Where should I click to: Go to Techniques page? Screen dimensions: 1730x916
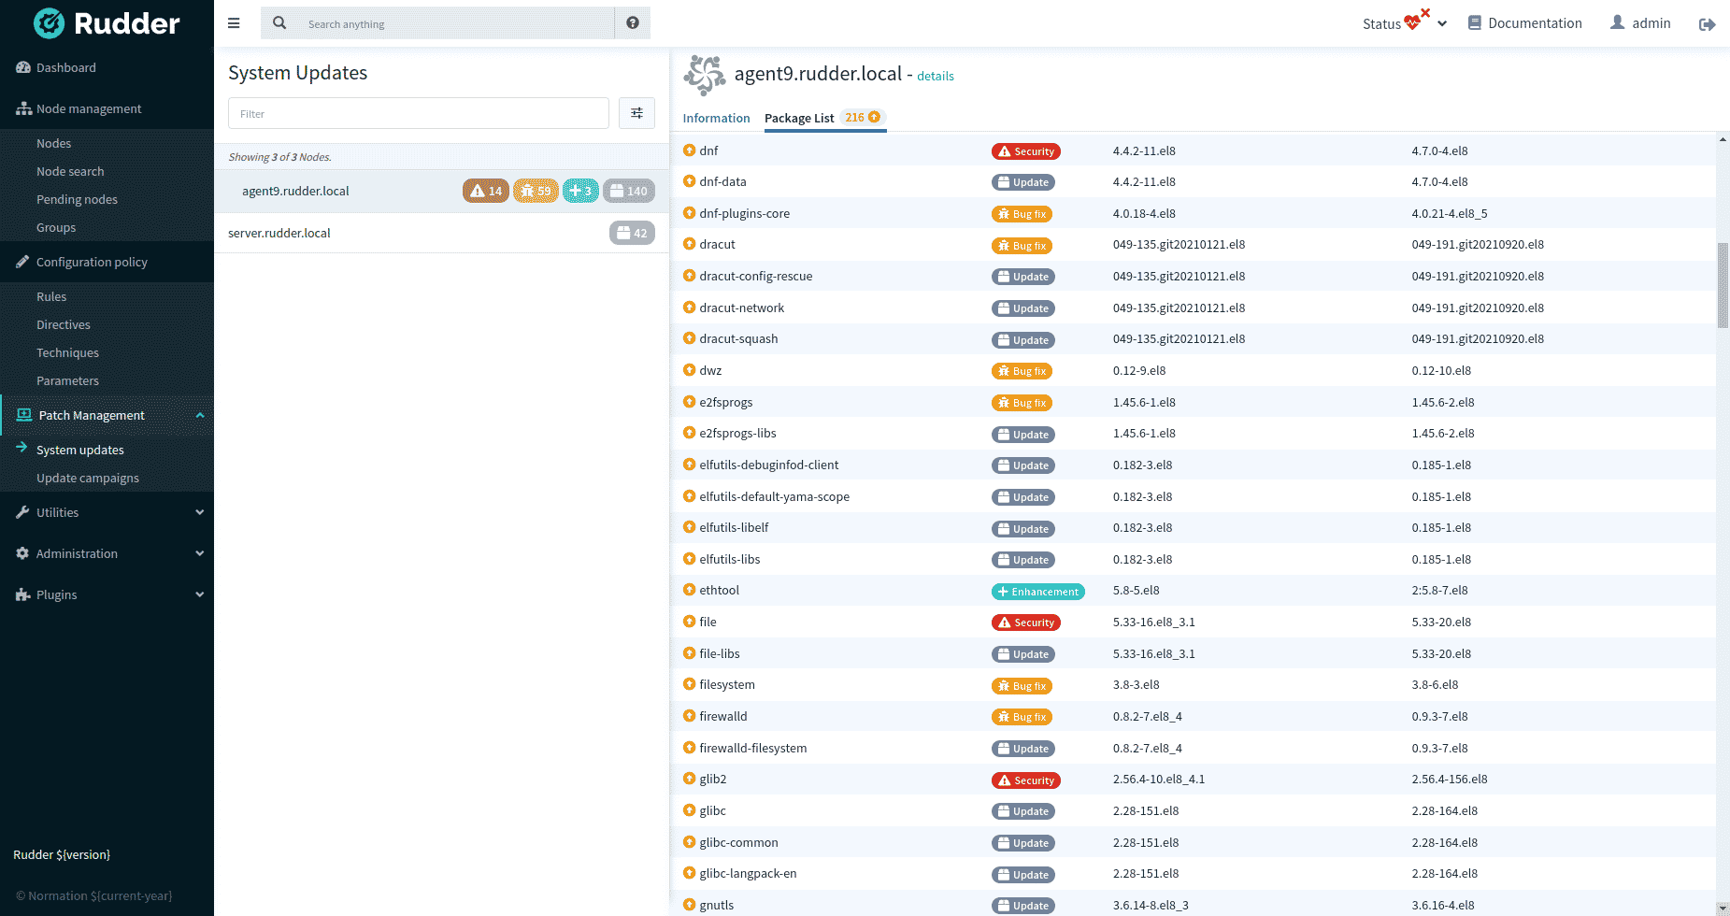pyautogui.click(x=67, y=352)
